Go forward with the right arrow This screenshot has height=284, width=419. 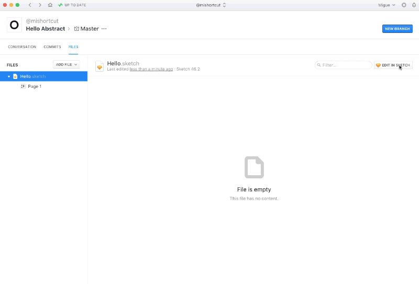[40, 5]
